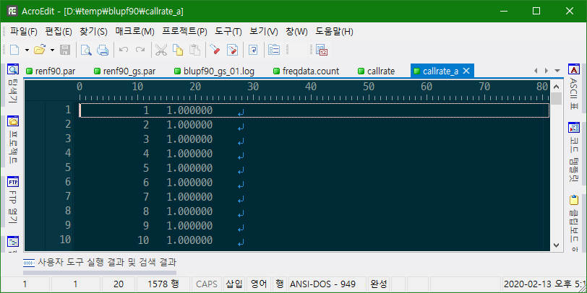Switch to the blupf90_gs_01.log tab
587x293 pixels.
(215, 71)
